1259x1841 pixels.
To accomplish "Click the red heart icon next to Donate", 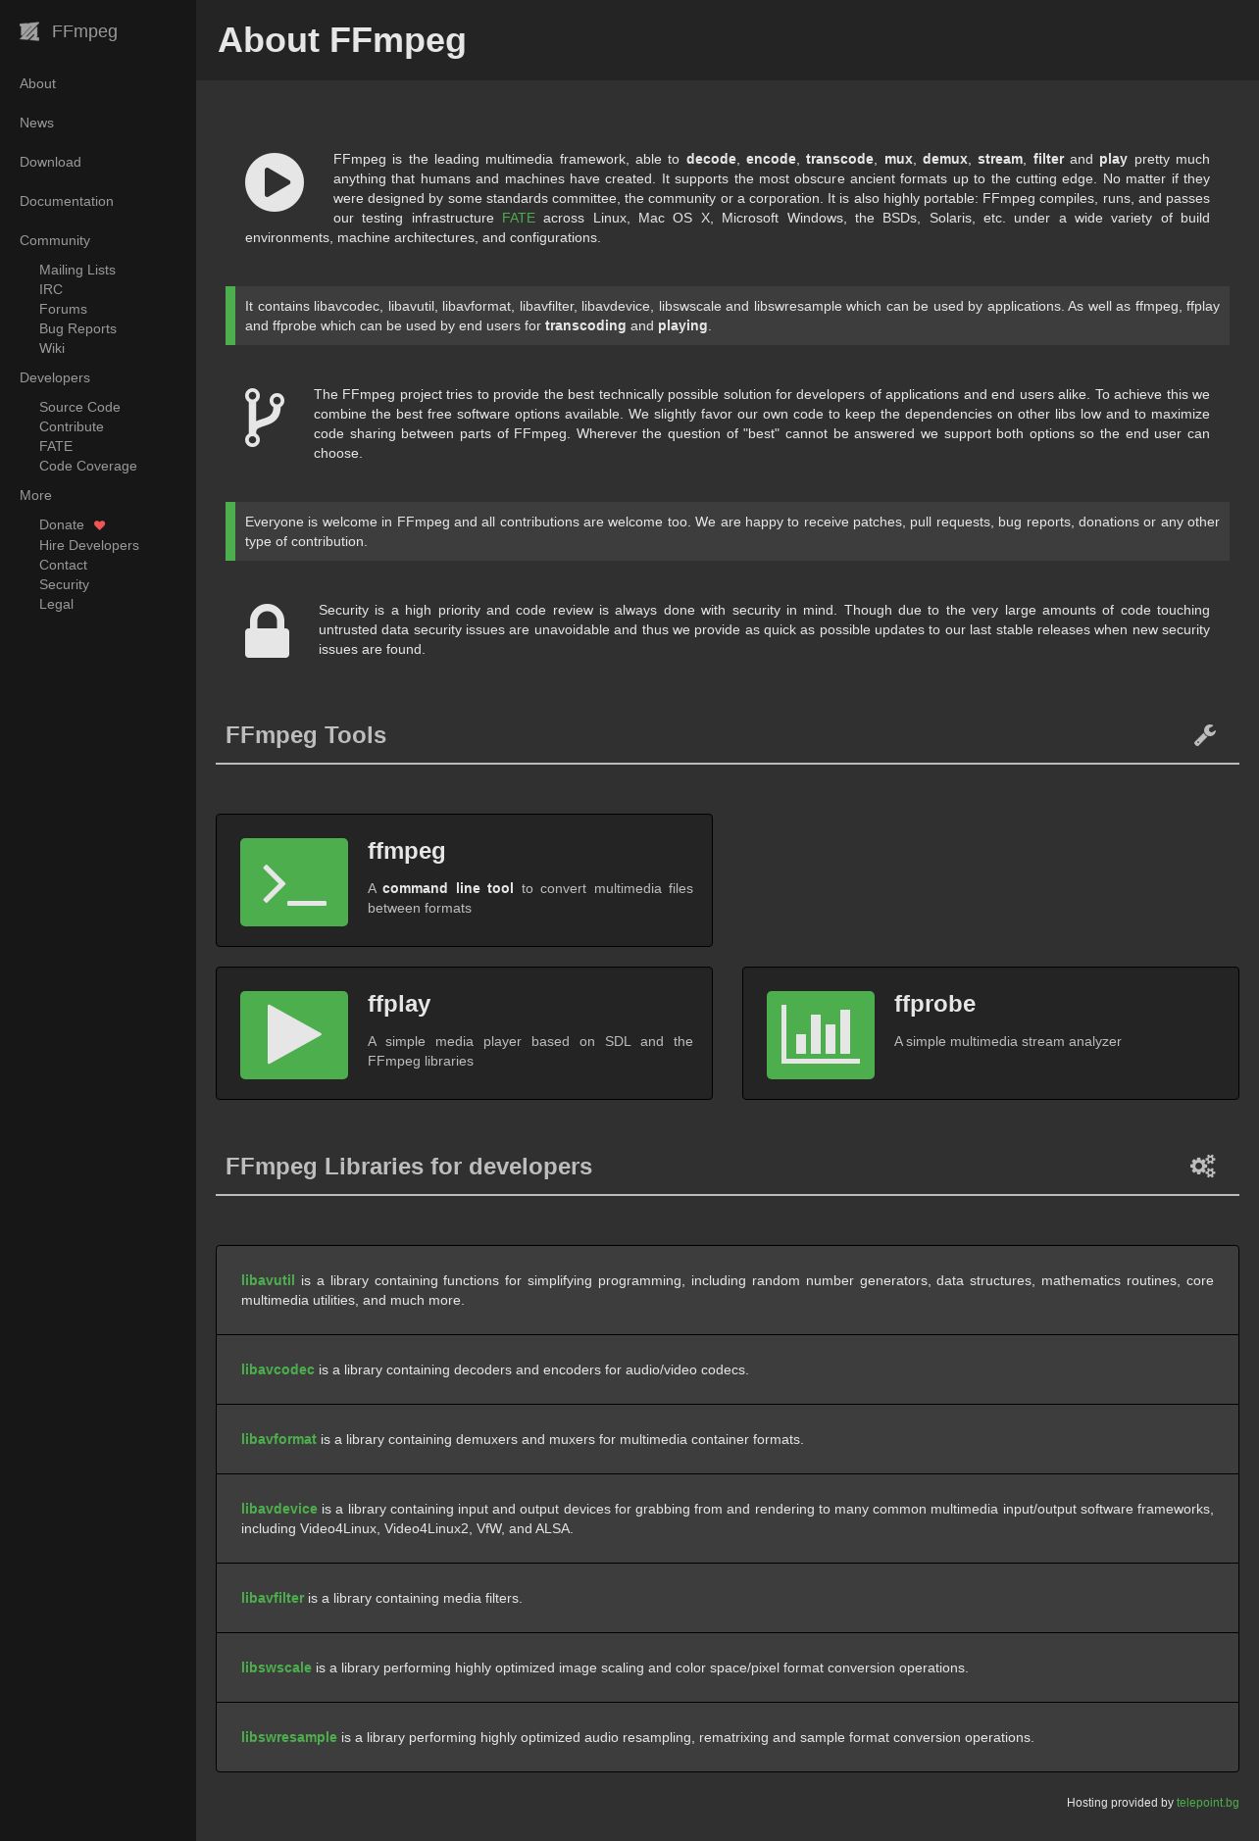I will point(99,525).
